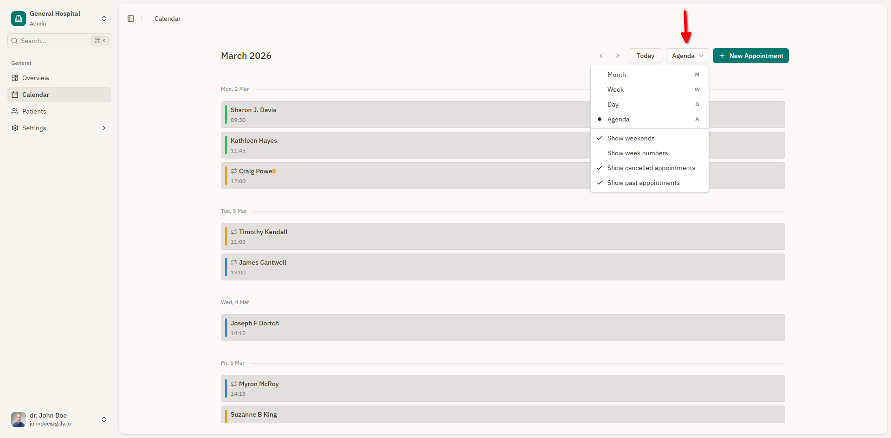Expand the General Hospital workspace switcher
891x438 pixels.
point(103,19)
